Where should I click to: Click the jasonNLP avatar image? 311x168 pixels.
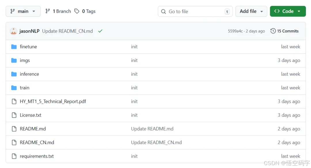point(14,31)
